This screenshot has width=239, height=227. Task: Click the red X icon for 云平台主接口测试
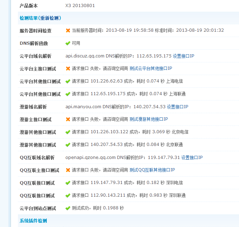click(68, 69)
